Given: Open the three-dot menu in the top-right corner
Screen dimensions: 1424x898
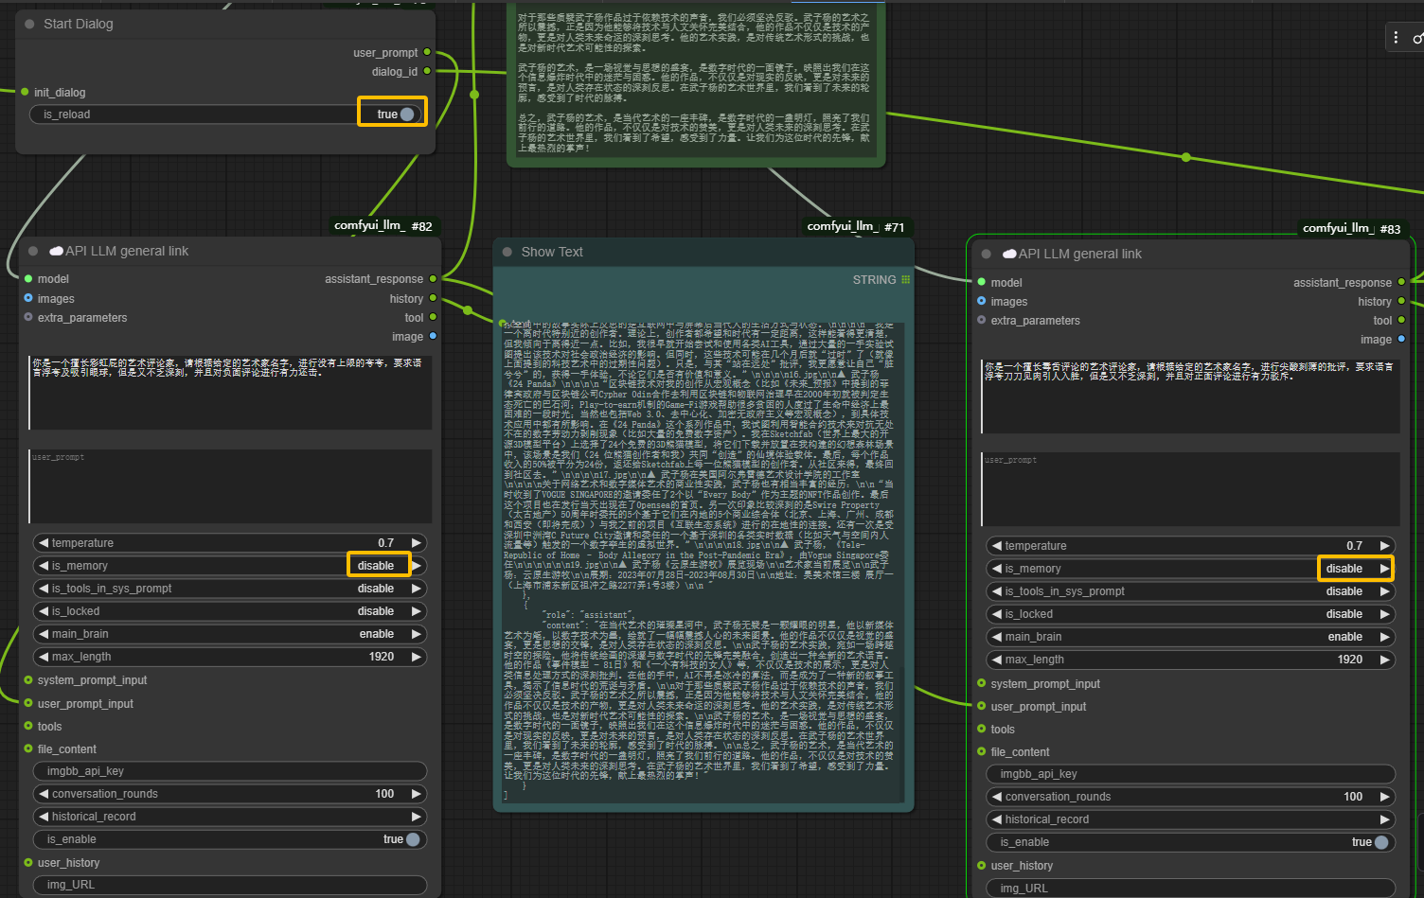Looking at the screenshot, I should click(1396, 37).
